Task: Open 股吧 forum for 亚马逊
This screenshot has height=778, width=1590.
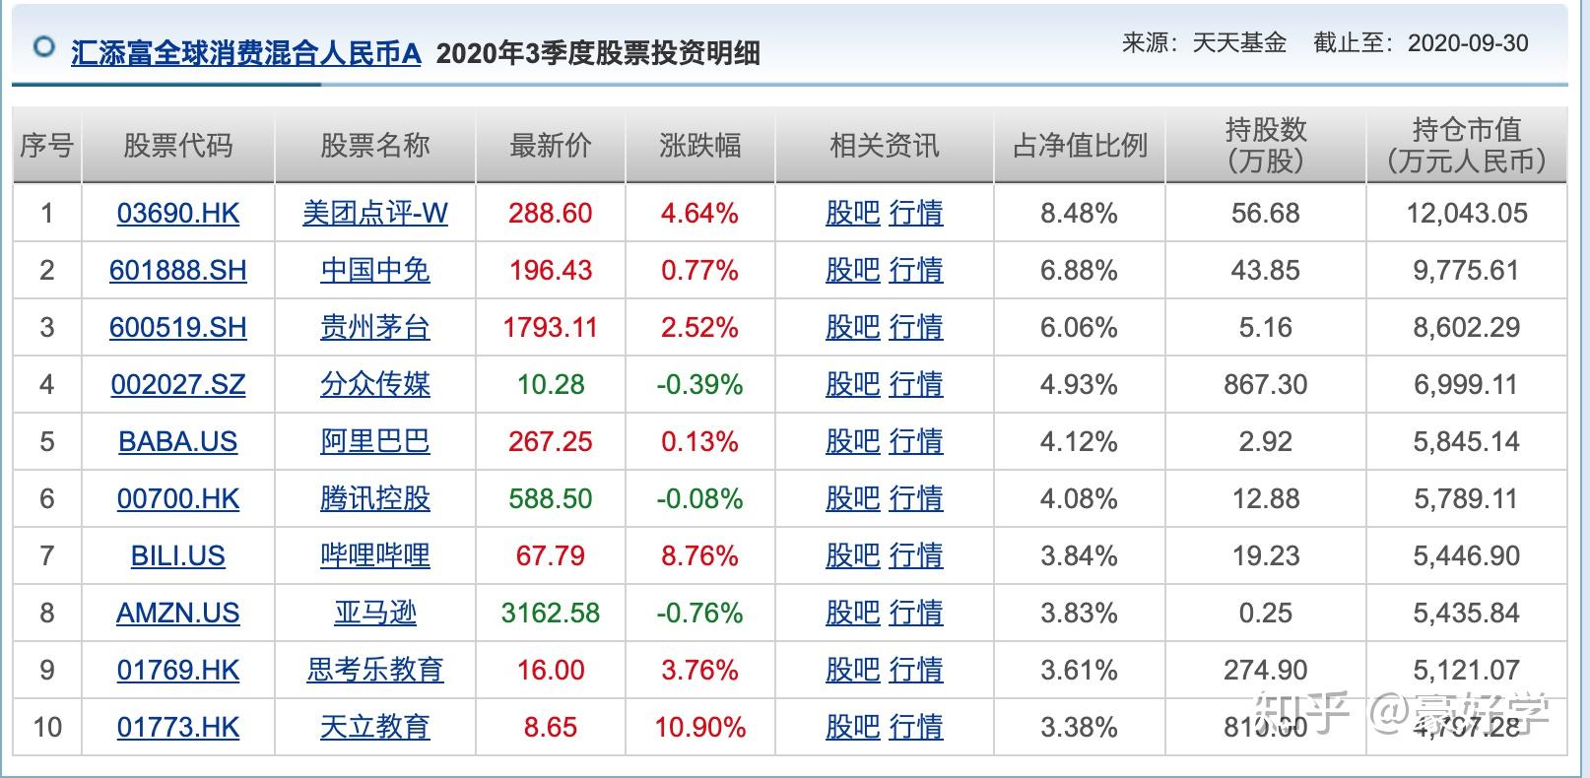Action: point(853,613)
